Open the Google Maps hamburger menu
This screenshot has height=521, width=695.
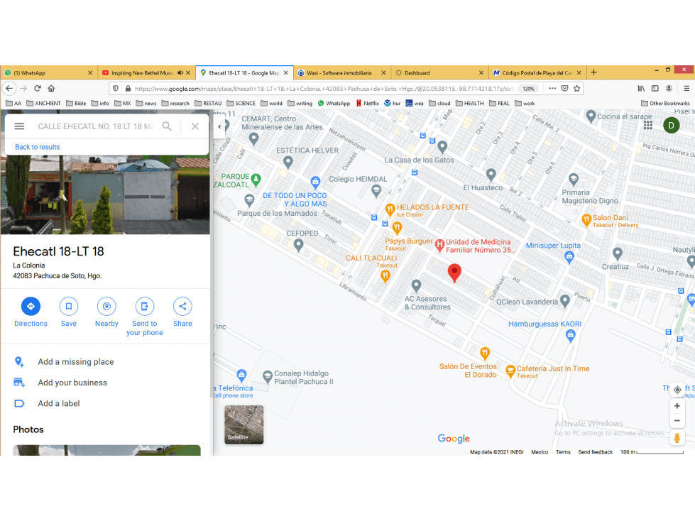pyautogui.click(x=19, y=126)
